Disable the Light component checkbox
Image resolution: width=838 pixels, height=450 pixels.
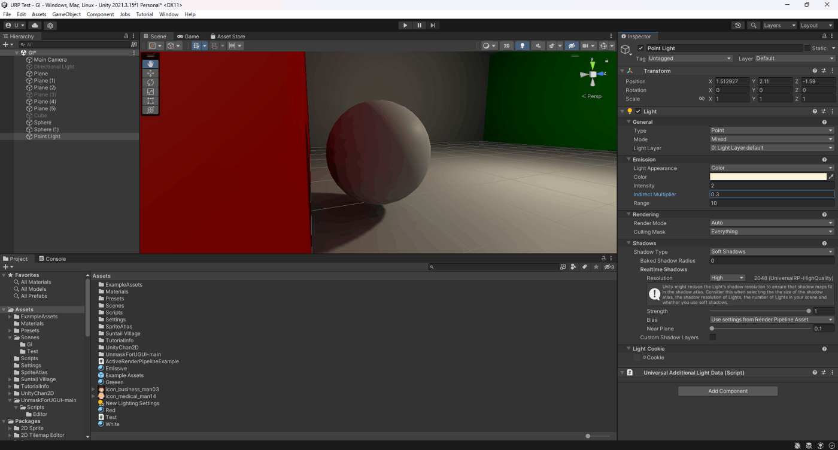pyautogui.click(x=638, y=111)
